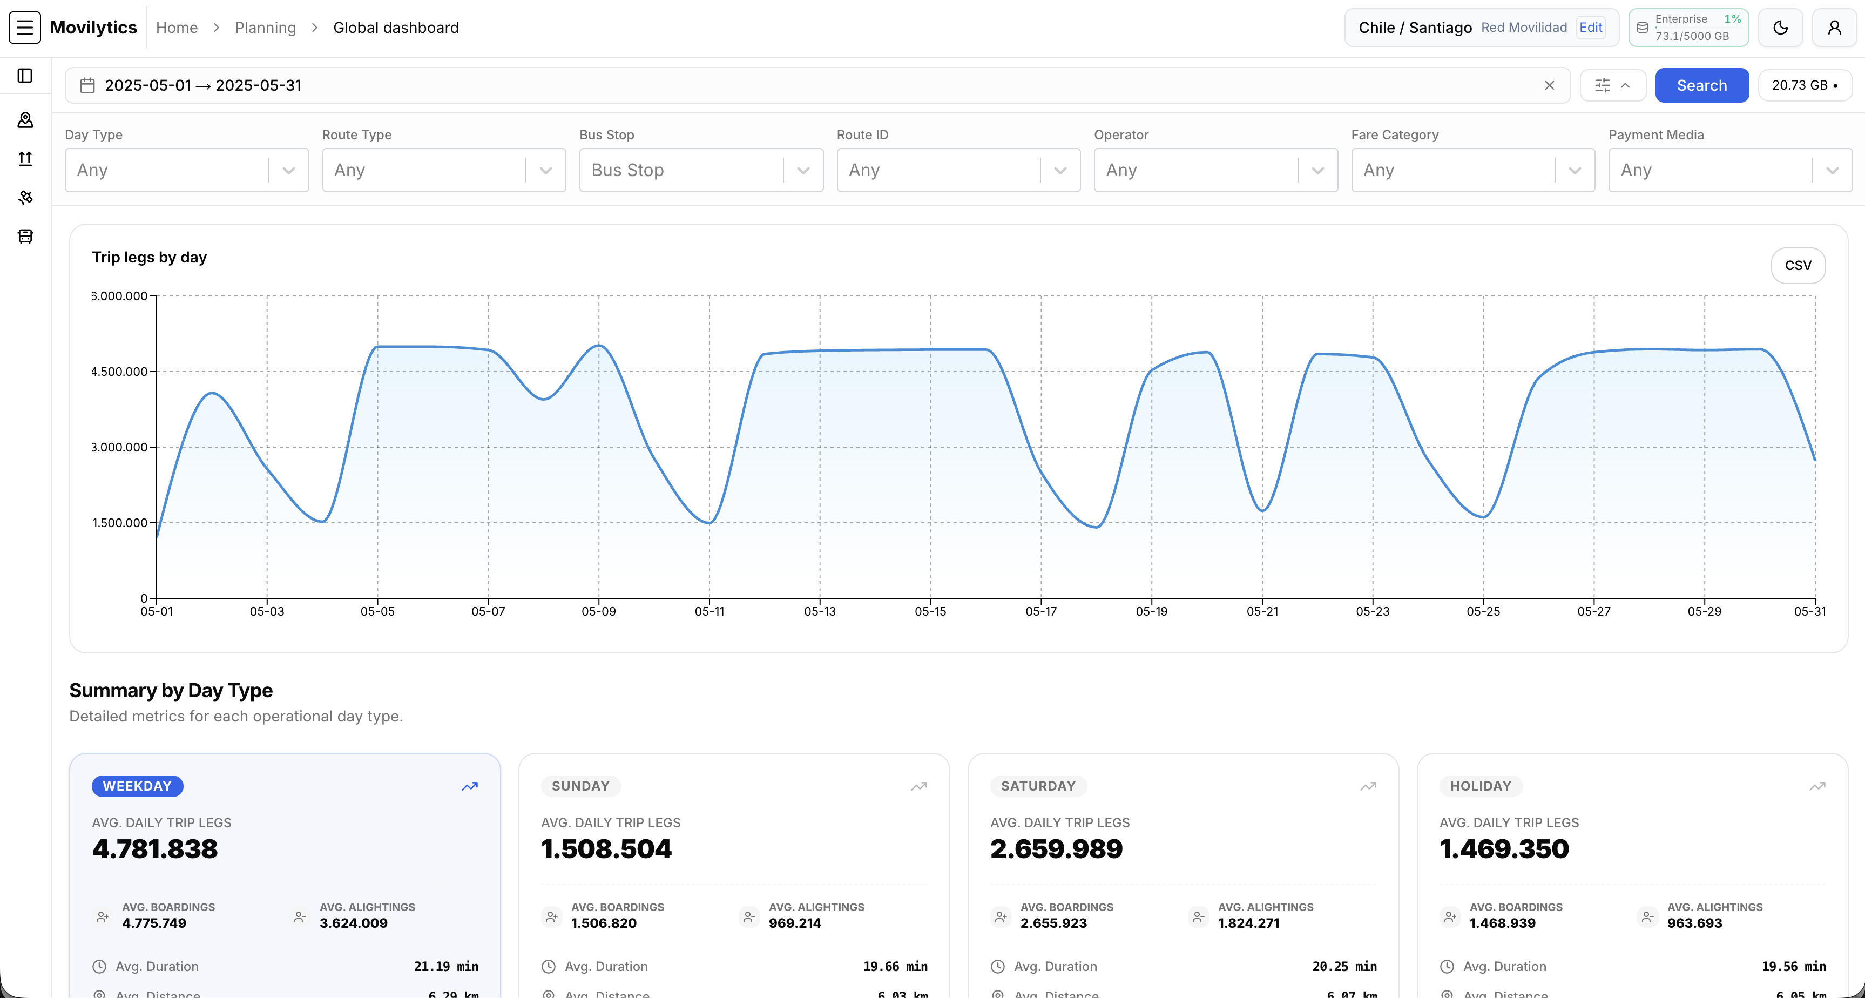Click the Search button

click(x=1701, y=85)
